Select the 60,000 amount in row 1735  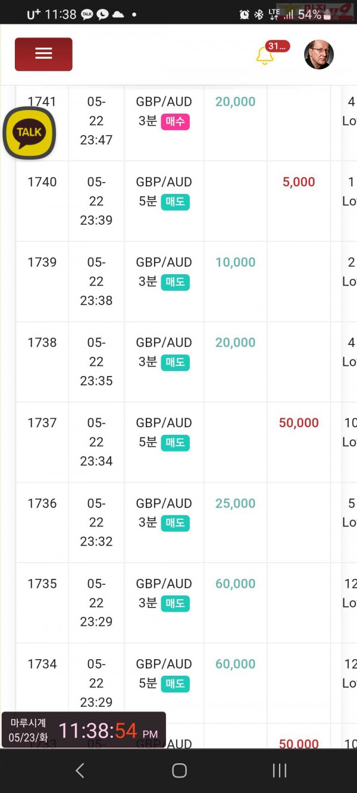coord(236,584)
